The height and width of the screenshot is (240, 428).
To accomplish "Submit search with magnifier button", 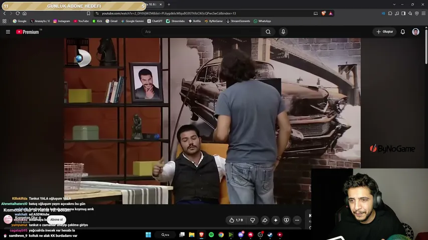I will pyautogui.click(x=268, y=32).
